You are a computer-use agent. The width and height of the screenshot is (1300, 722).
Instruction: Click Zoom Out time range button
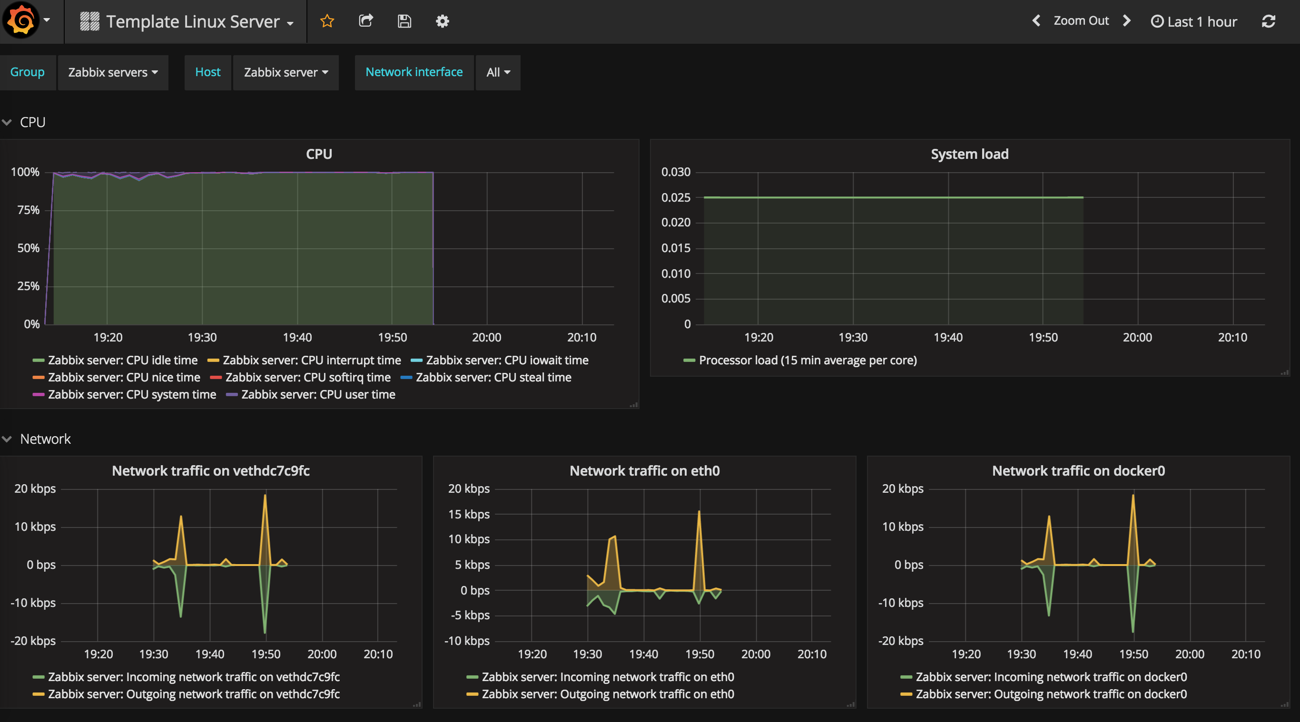[x=1081, y=20]
